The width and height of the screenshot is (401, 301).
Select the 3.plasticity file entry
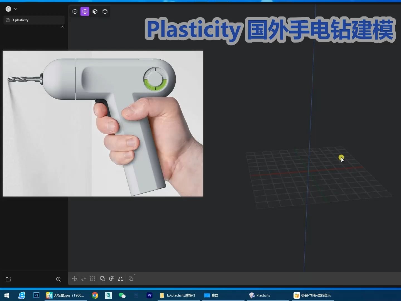[x=20, y=20]
